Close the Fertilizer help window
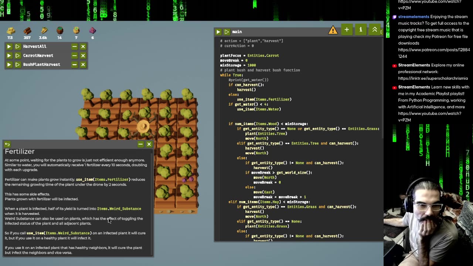Image resolution: width=473 pixels, height=266 pixels. point(149,144)
